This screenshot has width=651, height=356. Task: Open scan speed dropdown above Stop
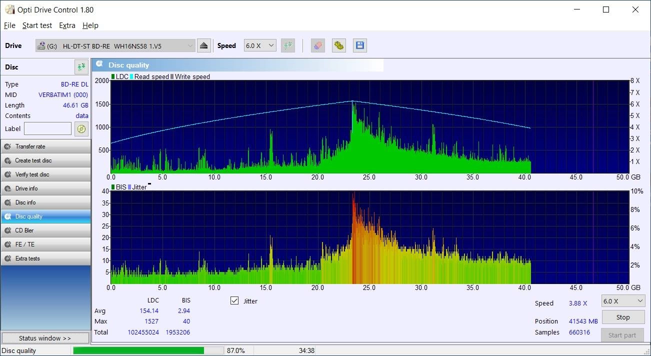click(x=622, y=301)
